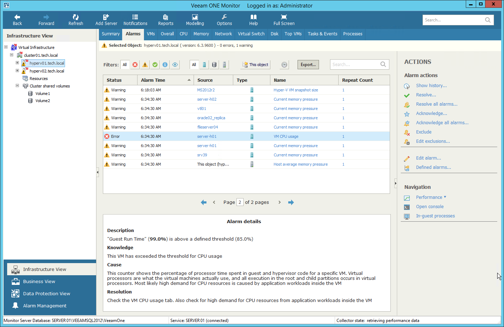Open the Defined alarms list

433,167
